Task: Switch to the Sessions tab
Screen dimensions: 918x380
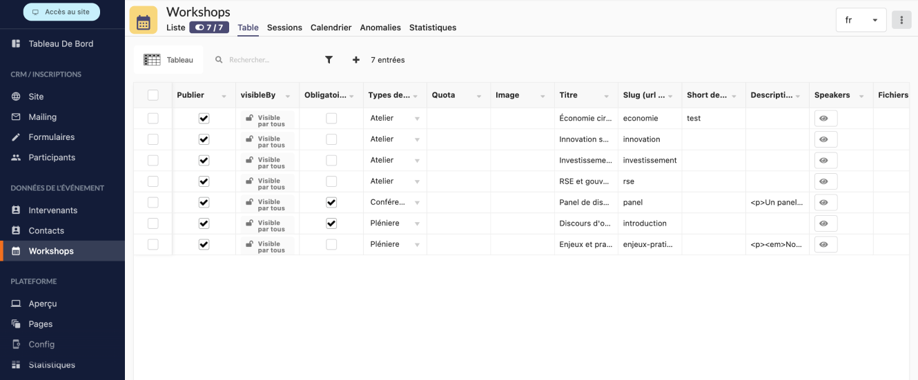Action: [x=284, y=28]
